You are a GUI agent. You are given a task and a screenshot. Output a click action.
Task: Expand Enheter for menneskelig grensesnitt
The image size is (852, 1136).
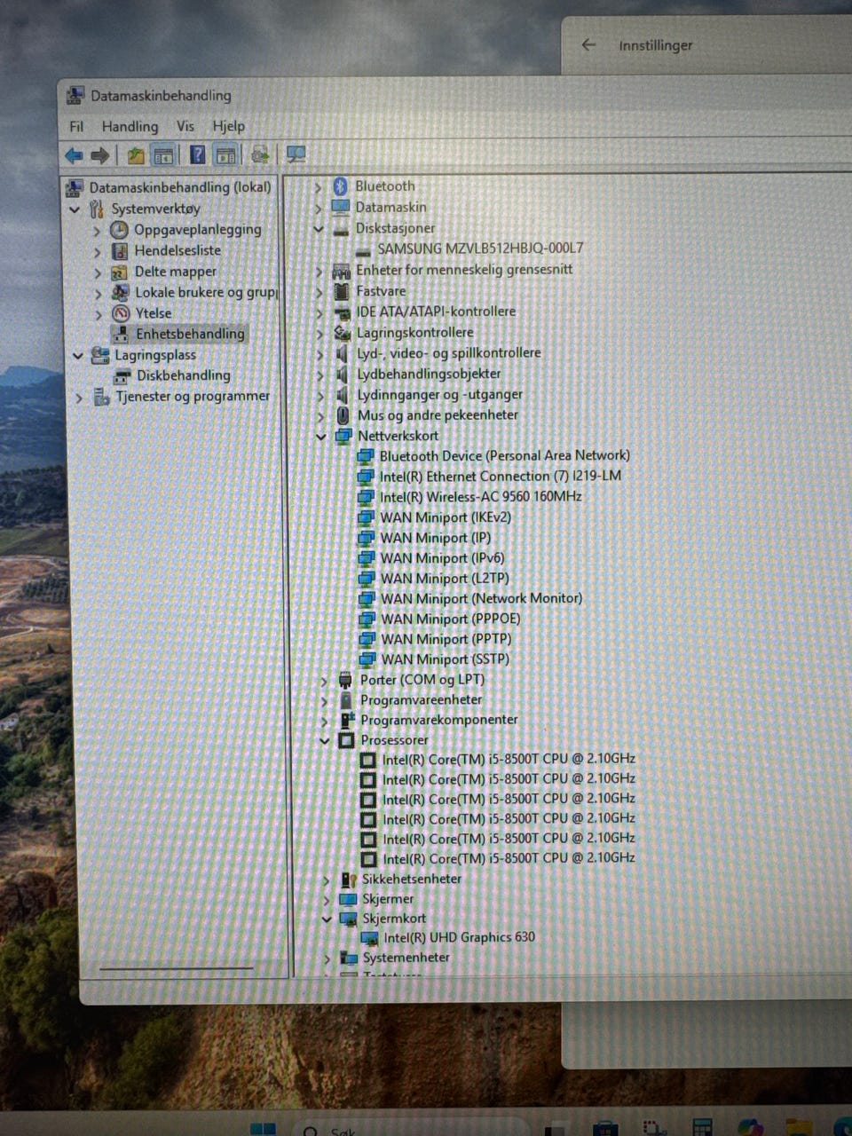tap(319, 270)
